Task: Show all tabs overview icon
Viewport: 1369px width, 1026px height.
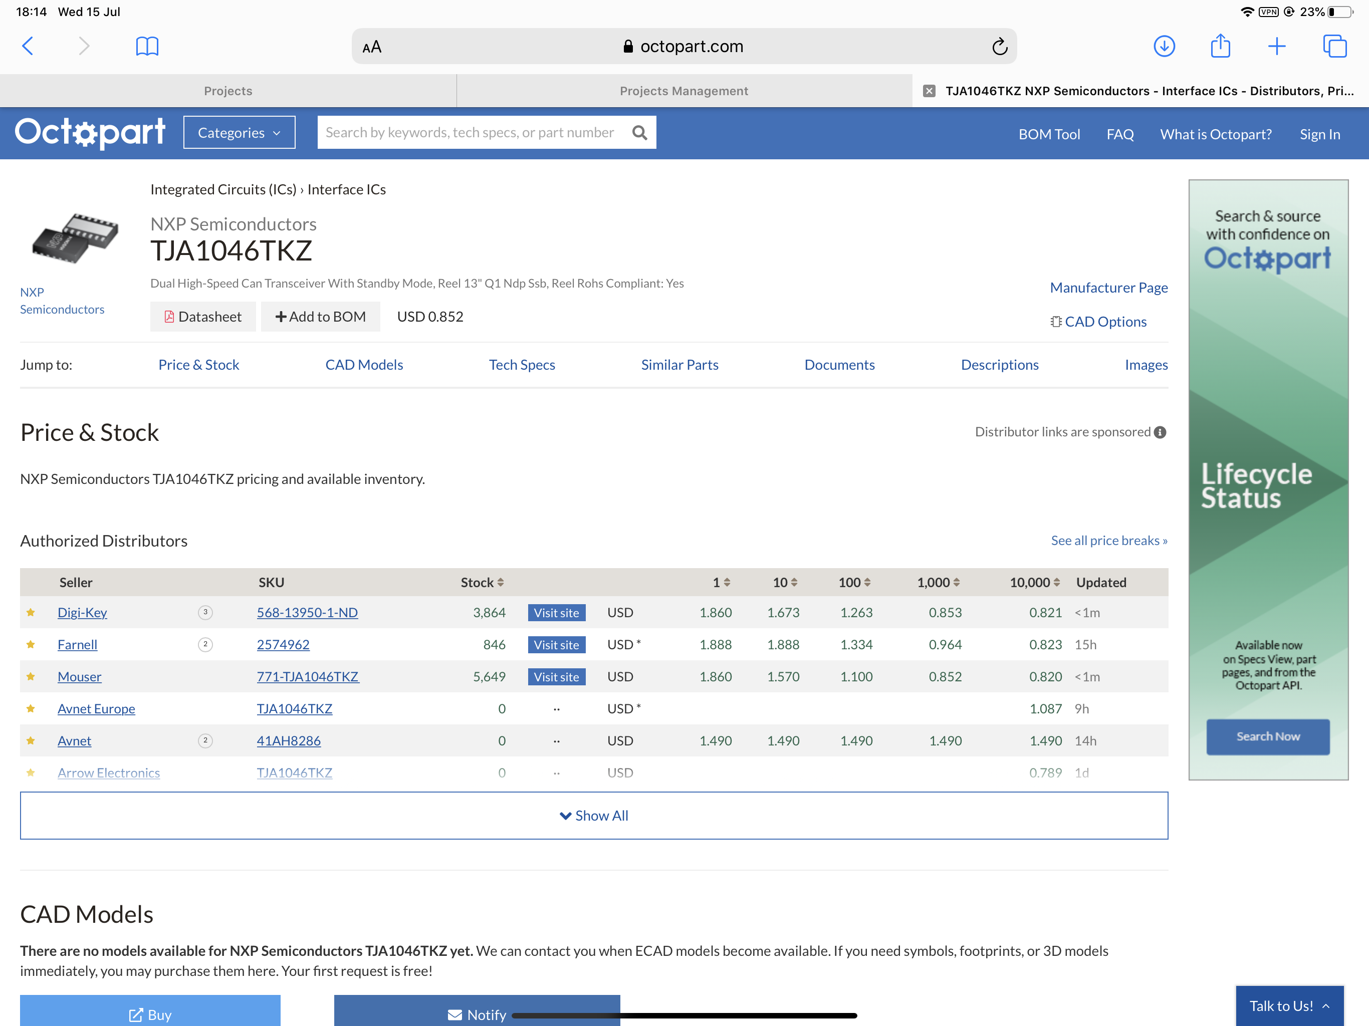Action: 1335,46
